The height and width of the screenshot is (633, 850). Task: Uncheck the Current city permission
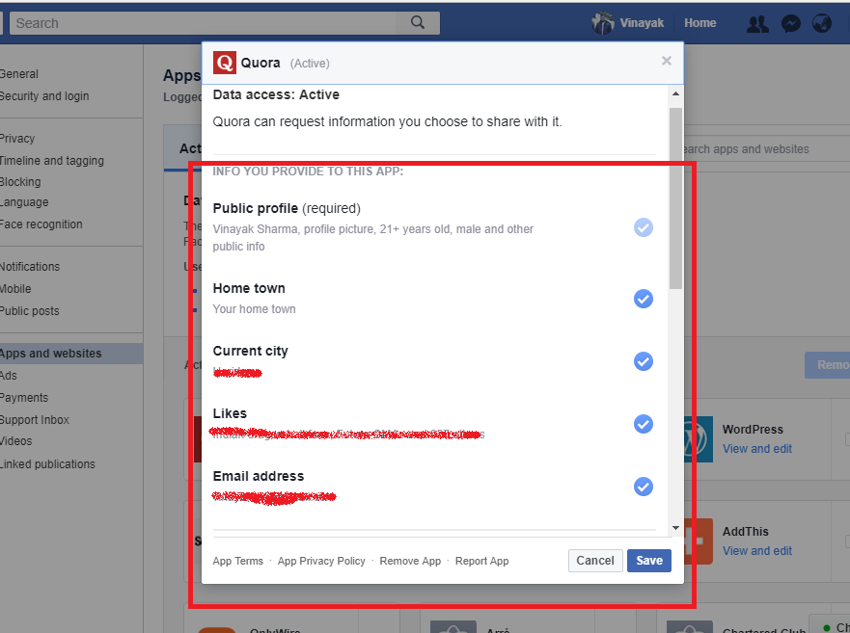(x=644, y=361)
